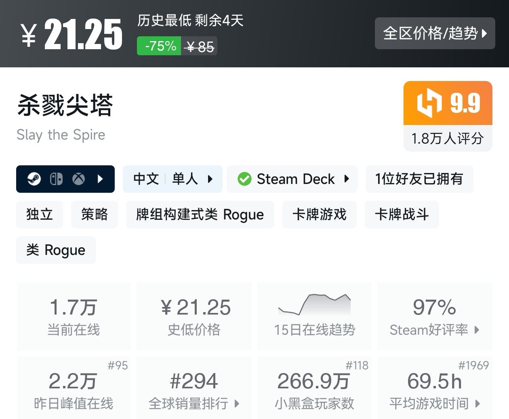The height and width of the screenshot is (419, 509).
Task: Click the 1位好友已拥有 label
Action: 419,179
